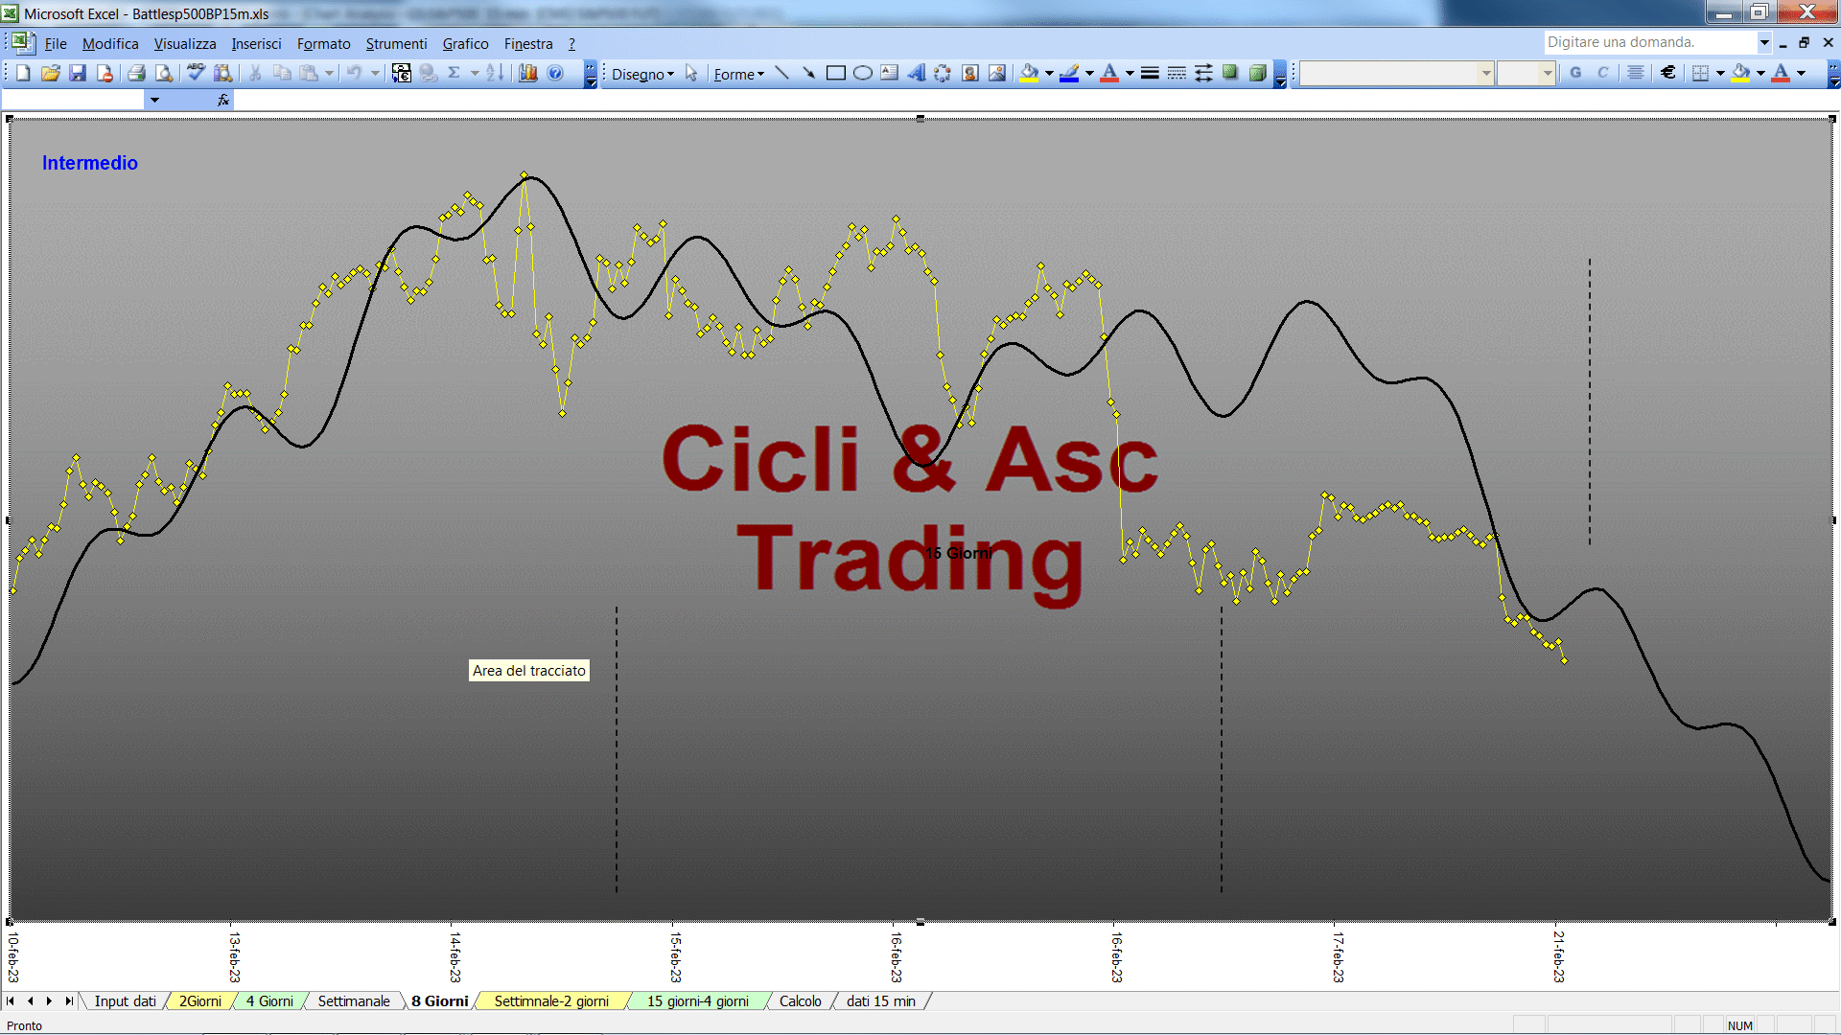Open the Finestra menu
The height and width of the screenshot is (1035, 1841).
[x=528, y=43]
